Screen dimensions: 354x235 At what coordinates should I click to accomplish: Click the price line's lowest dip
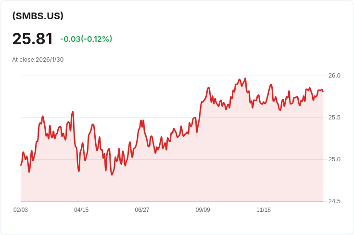pos(112,174)
